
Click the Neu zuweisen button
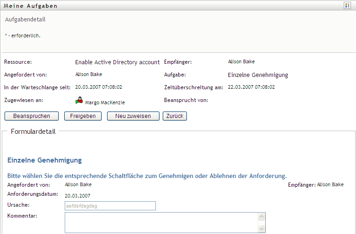133,116
